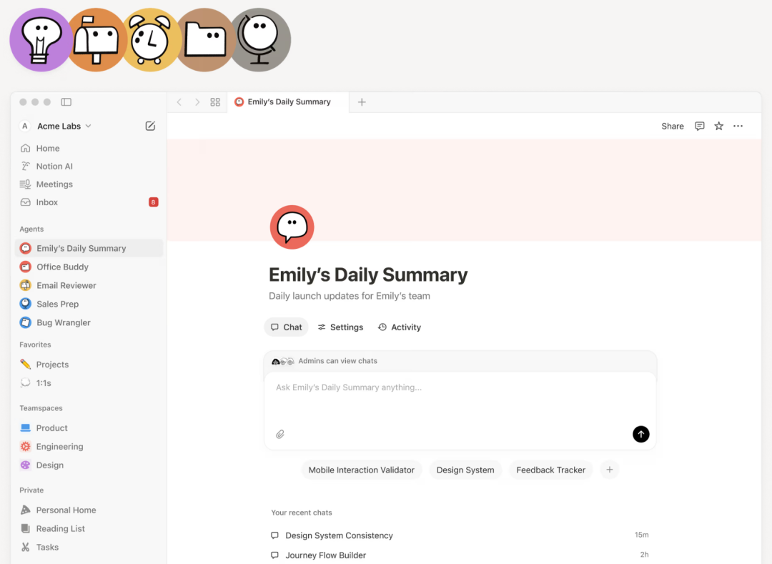The image size is (772, 564).
Task: Send the message with the arrow button
Action: pos(640,434)
